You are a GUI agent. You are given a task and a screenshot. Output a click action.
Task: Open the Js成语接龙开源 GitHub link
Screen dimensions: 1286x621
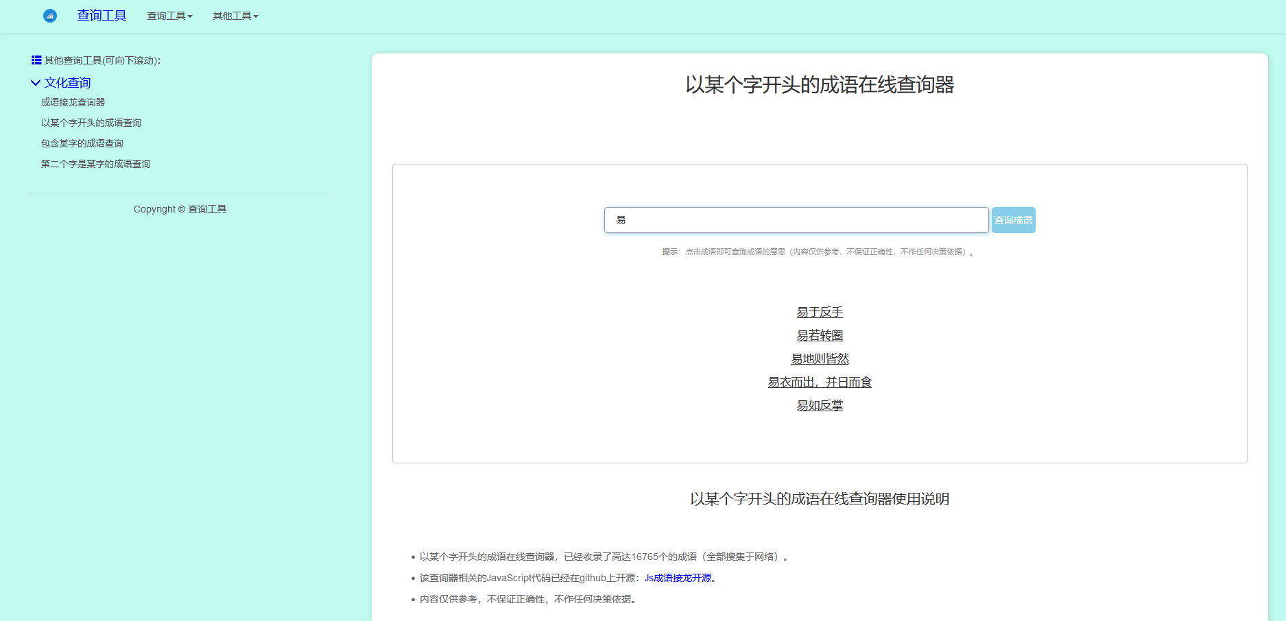coord(678,578)
